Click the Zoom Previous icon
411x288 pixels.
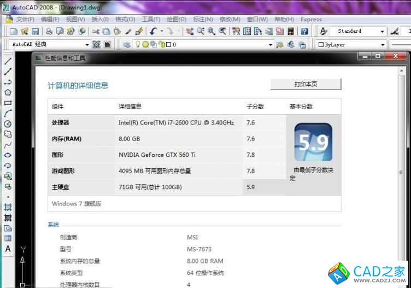tap(222, 32)
